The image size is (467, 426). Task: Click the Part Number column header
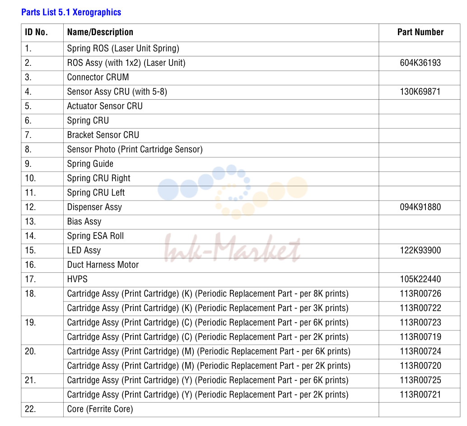click(420, 32)
